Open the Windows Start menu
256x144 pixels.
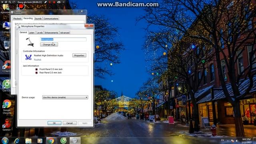click(x=5, y=140)
